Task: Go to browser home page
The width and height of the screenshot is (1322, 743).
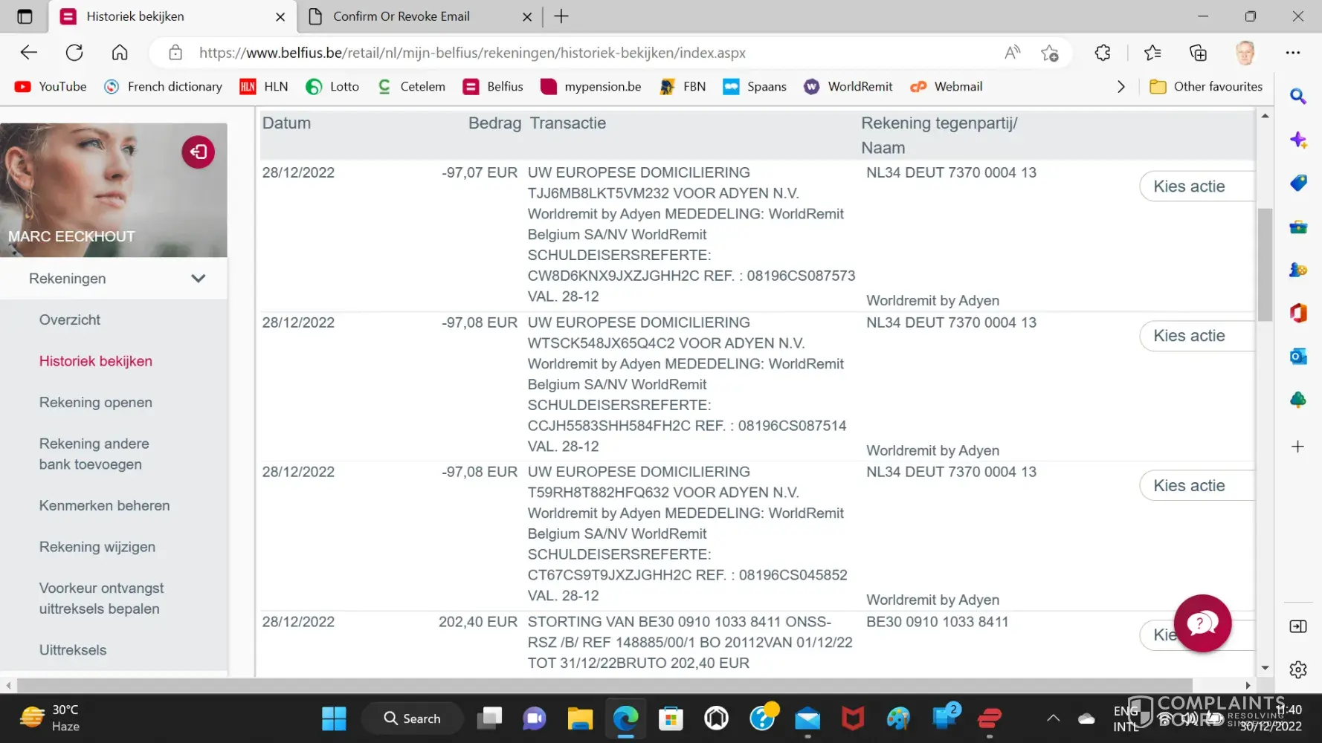Action: tap(120, 53)
